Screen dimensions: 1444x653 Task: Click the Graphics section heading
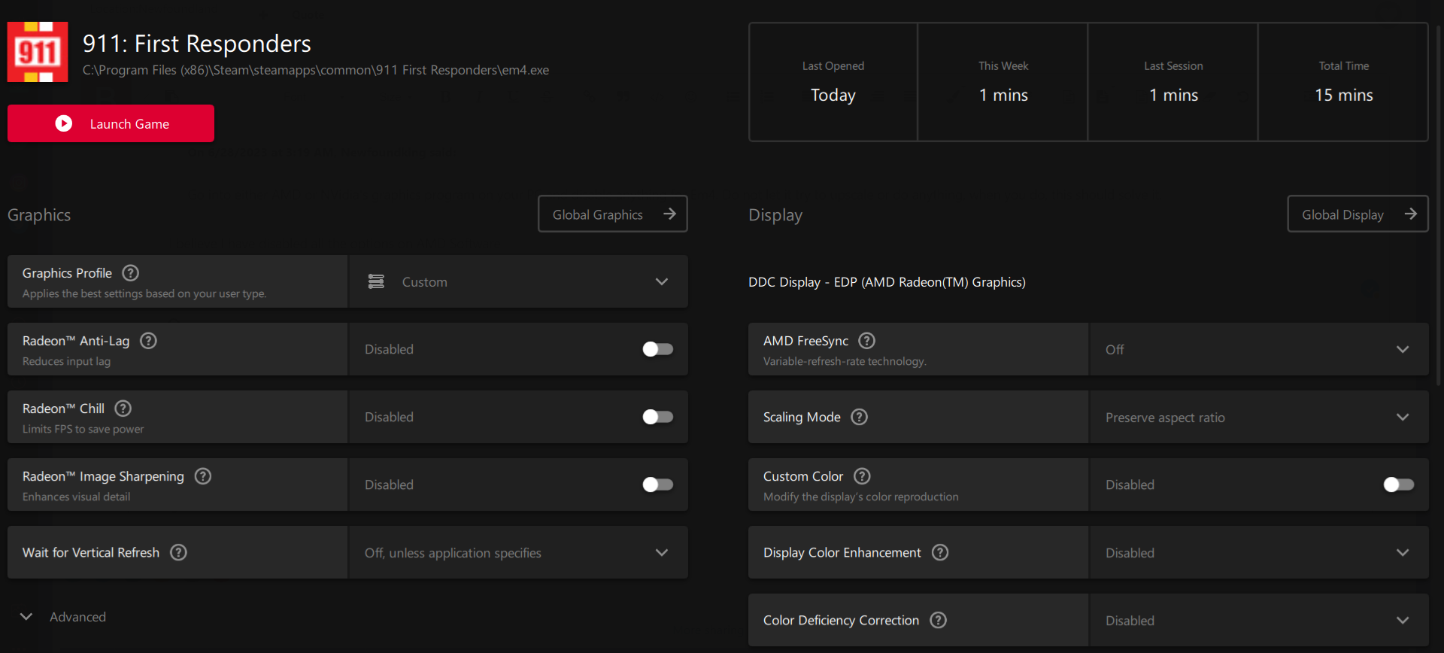(x=39, y=215)
